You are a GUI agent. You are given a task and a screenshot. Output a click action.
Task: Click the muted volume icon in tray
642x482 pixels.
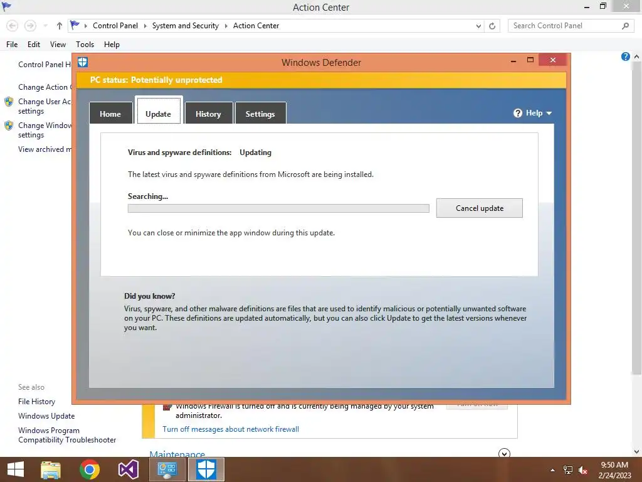(582, 470)
